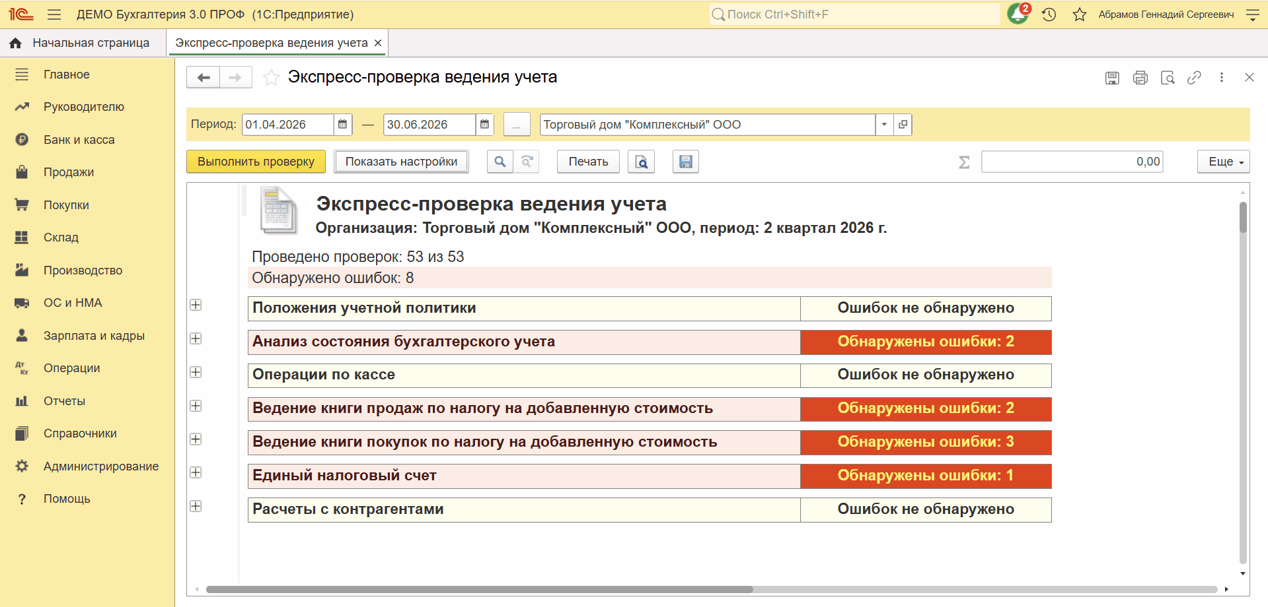Click the period selection ellipsis button
The height and width of the screenshot is (607, 1268).
click(x=517, y=125)
